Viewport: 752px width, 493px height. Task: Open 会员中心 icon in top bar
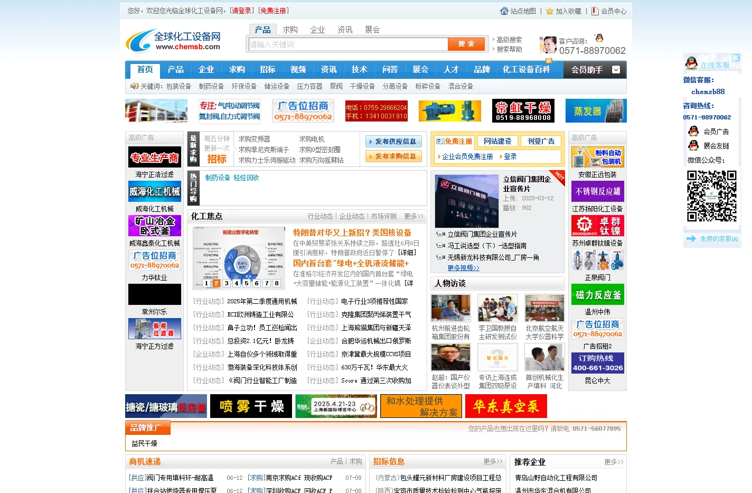(x=595, y=11)
